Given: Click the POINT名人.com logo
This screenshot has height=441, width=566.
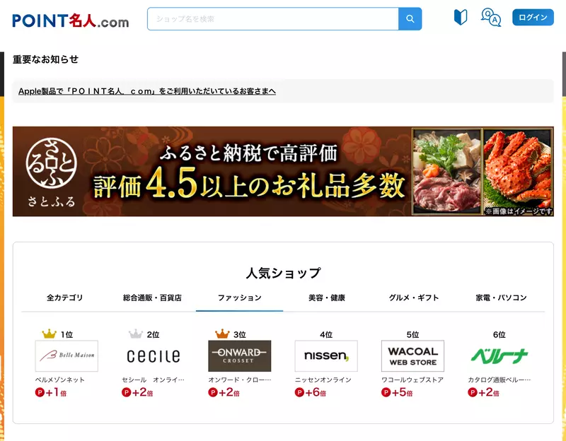Looking at the screenshot, I should [x=70, y=20].
